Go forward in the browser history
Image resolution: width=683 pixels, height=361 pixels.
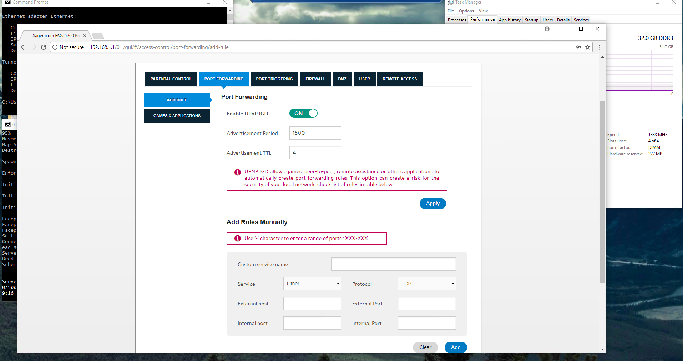(34, 47)
